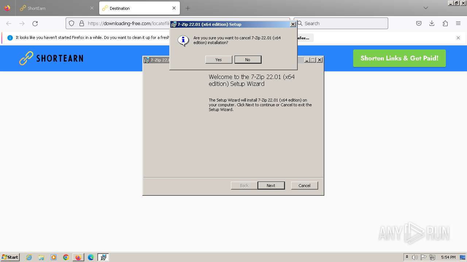Screen dimensions: 467x262
Task: Click the greyed Back button in the wizard
Action: 244,186
